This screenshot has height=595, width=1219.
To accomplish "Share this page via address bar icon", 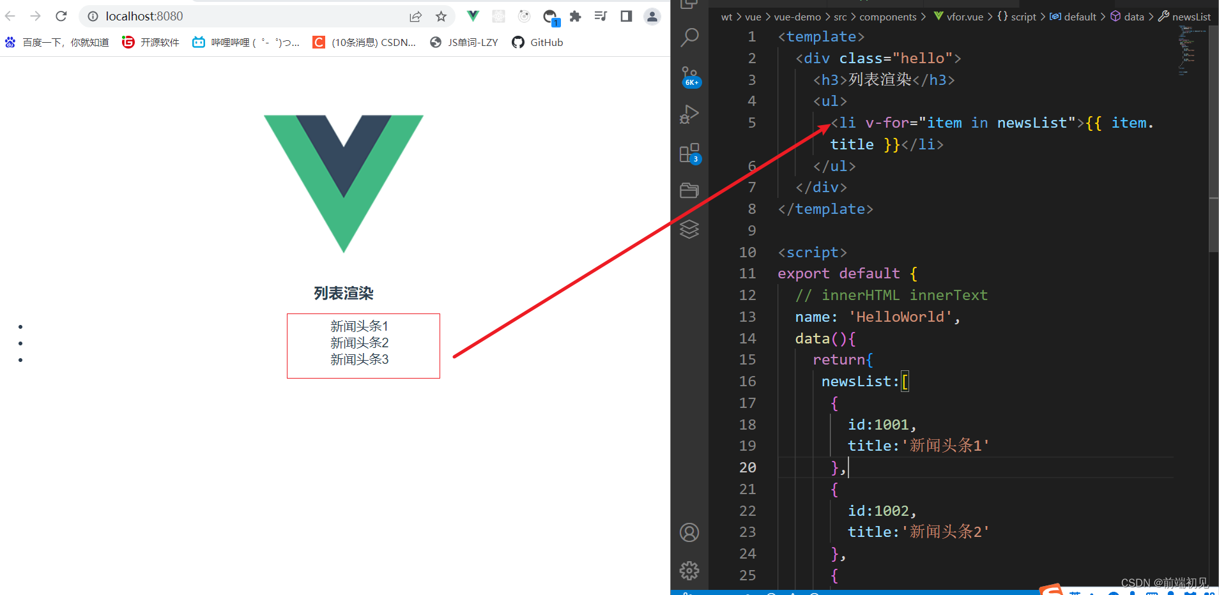I will [x=416, y=17].
